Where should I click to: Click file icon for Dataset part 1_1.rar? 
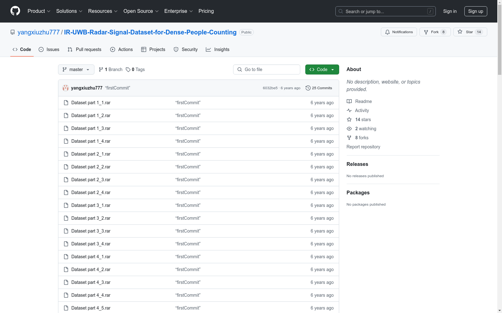[66, 103]
